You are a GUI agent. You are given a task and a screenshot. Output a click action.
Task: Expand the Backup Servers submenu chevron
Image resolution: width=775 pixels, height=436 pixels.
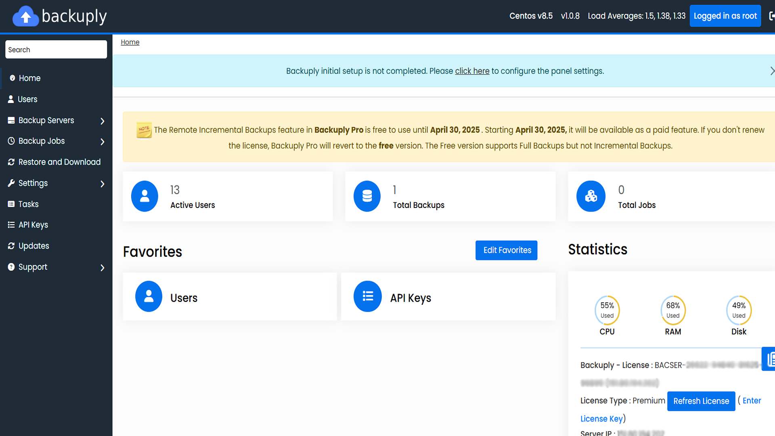[x=102, y=121]
